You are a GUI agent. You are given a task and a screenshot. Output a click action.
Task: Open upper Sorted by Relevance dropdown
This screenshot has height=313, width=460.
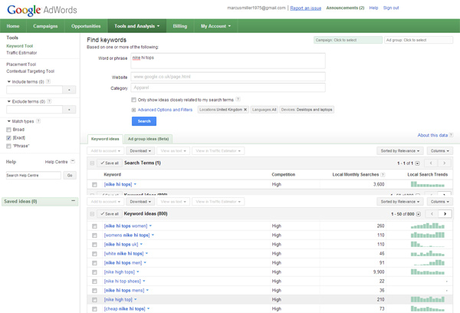400,151
